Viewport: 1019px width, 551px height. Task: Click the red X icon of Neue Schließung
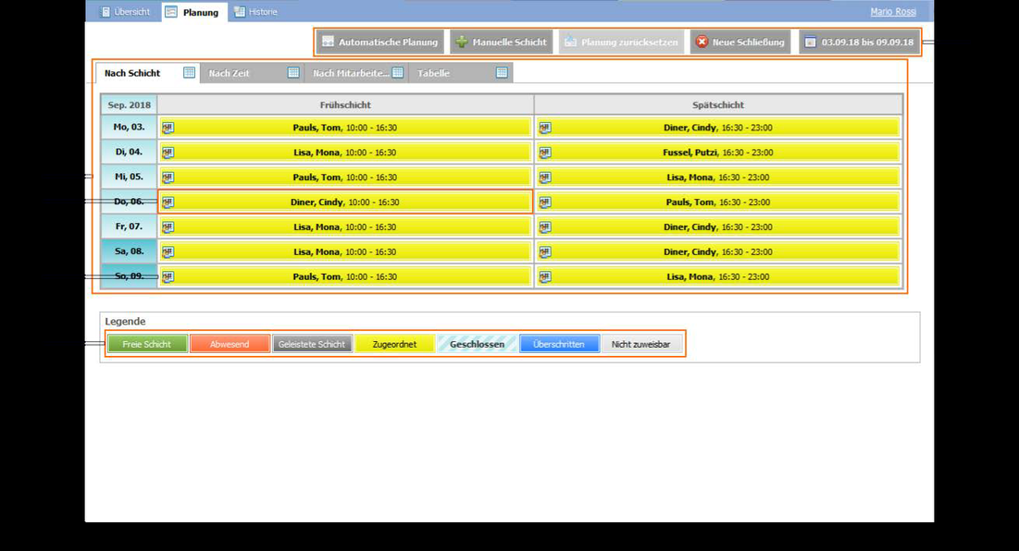(x=702, y=42)
